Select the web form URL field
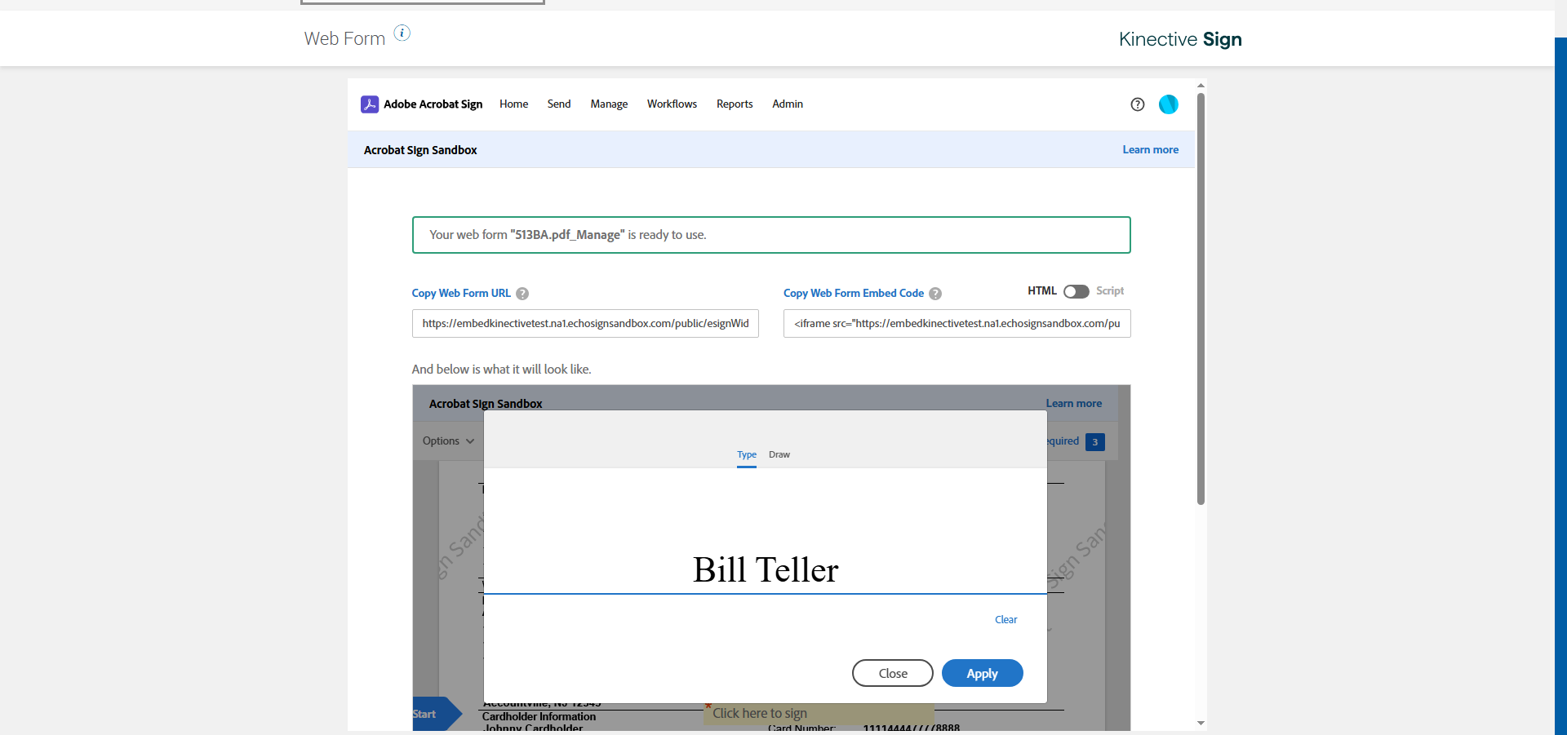This screenshot has width=1567, height=735. click(x=585, y=324)
